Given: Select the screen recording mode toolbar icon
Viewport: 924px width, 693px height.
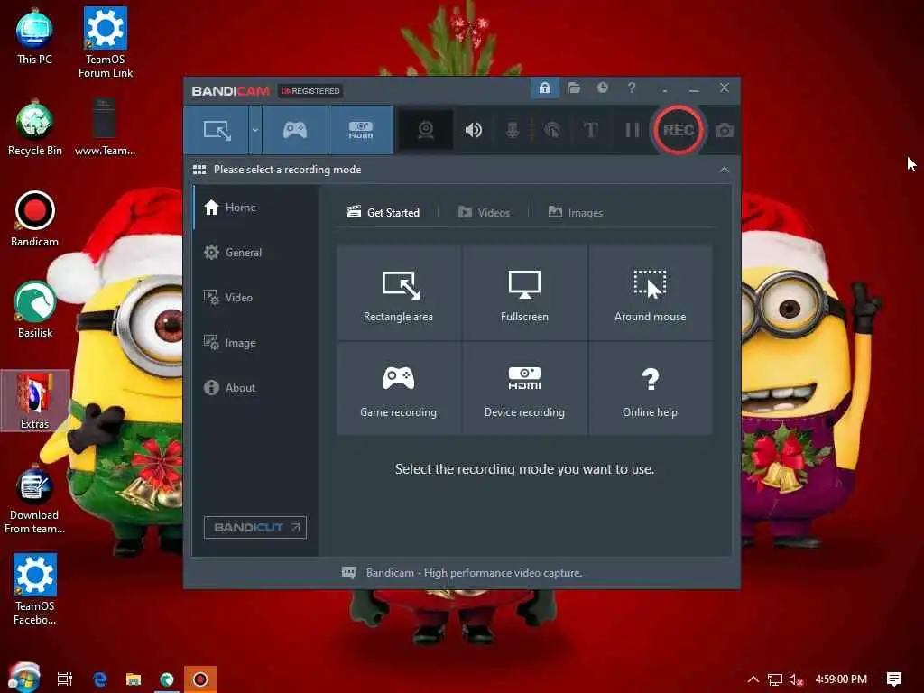Looking at the screenshot, I should 217,130.
